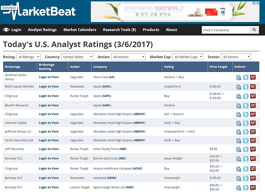Click StockTwits icon in Autodesk row
The width and height of the screenshot is (265, 192).
(252, 178)
